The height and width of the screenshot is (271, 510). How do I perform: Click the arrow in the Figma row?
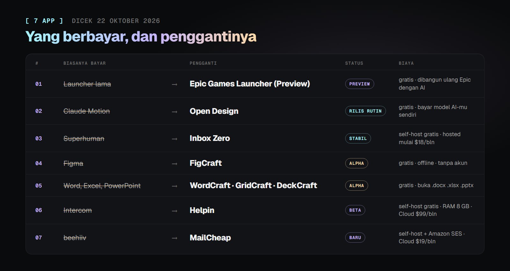(174, 164)
